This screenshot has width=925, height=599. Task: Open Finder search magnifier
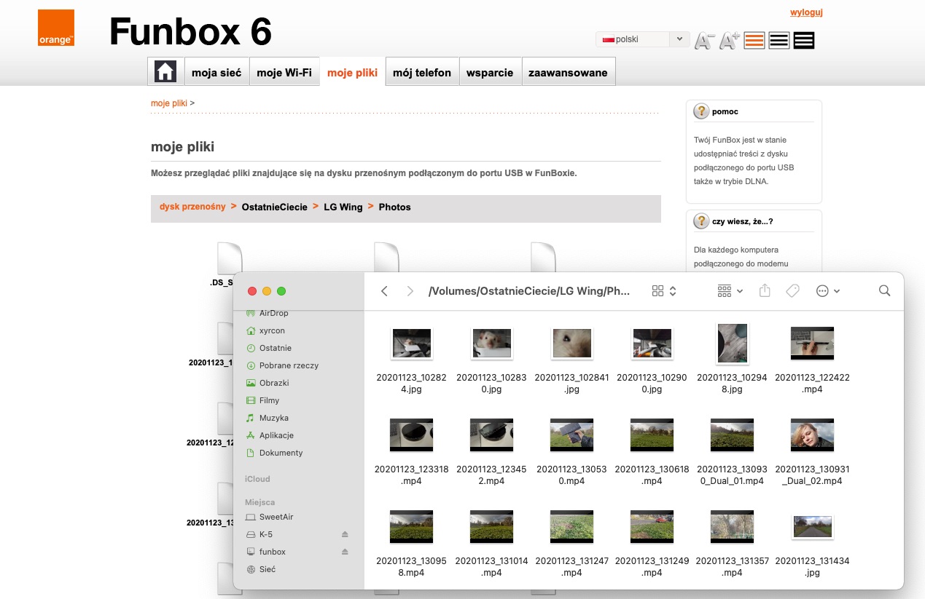click(x=884, y=291)
